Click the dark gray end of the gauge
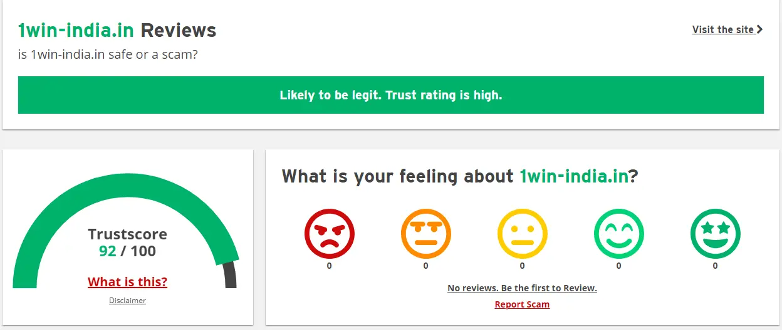782x330 pixels. tap(231, 275)
